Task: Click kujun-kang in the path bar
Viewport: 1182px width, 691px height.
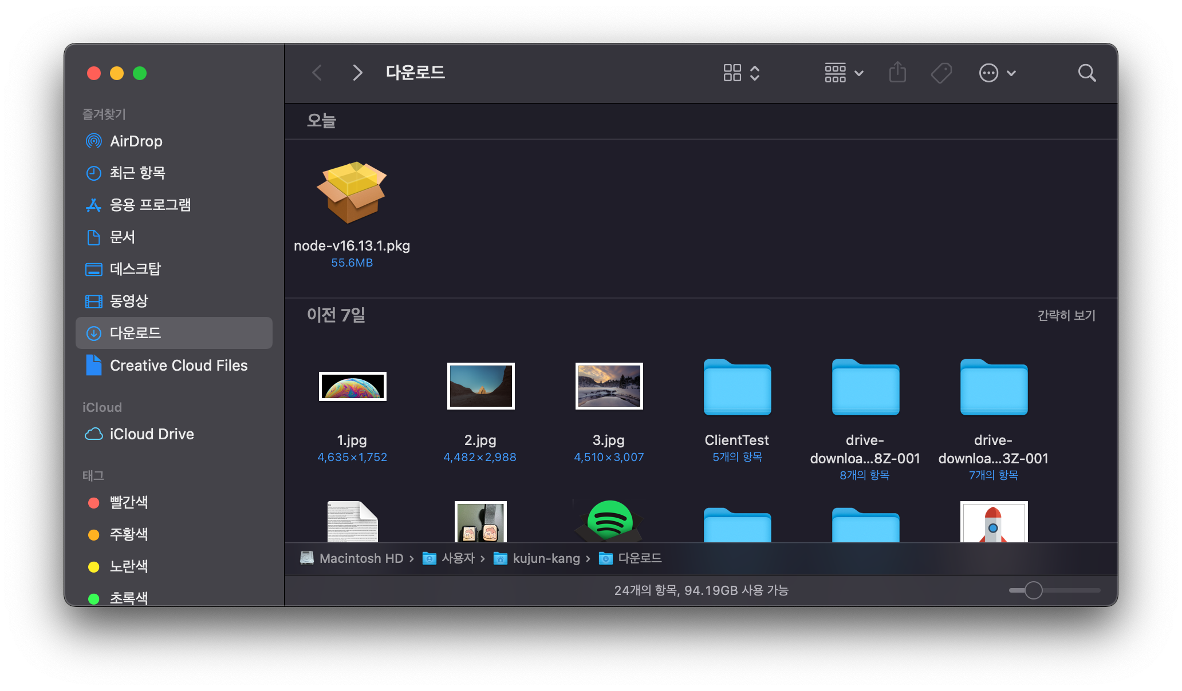Action: [546, 558]
